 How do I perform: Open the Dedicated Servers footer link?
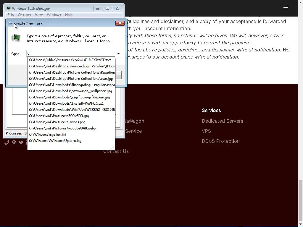click(223, 121)
